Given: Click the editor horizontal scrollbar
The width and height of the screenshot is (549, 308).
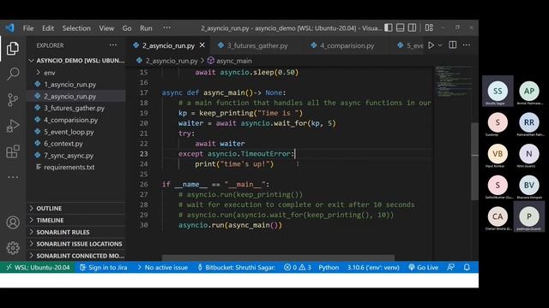Looking at the screenshot, I should (x=278, y=258).
